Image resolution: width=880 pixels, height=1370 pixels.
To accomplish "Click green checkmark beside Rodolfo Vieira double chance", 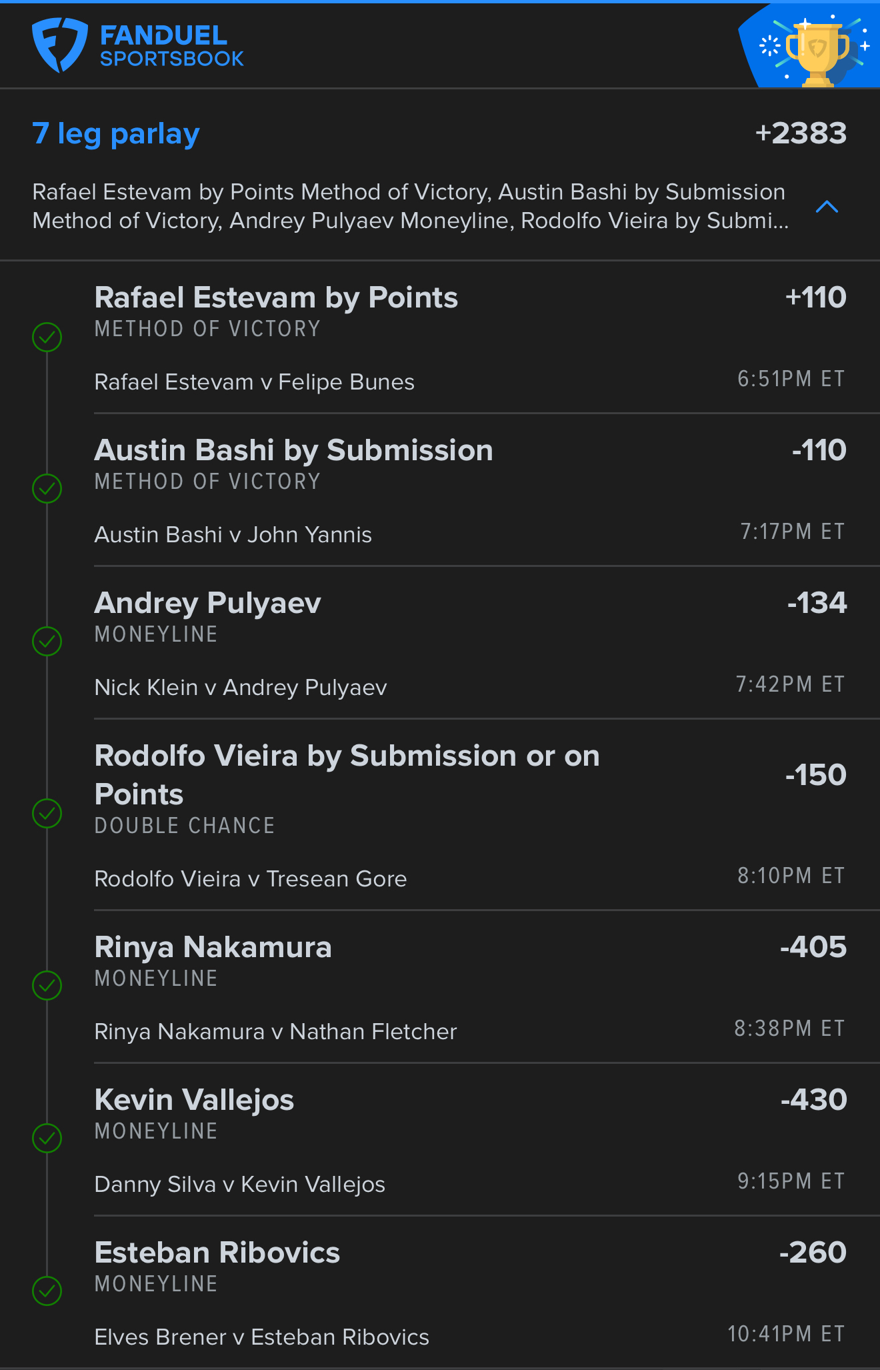I will coord(47,813).
